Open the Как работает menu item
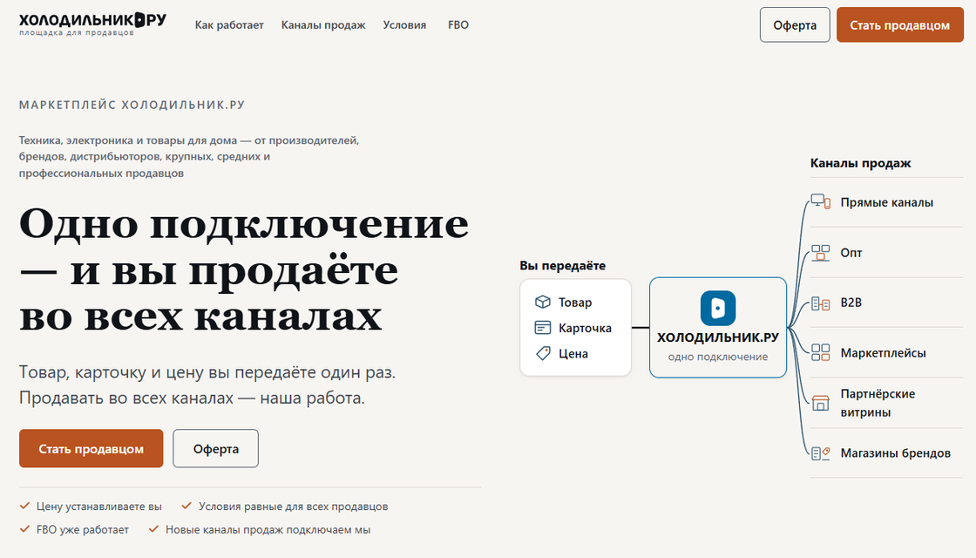 (x=229, y=25)
